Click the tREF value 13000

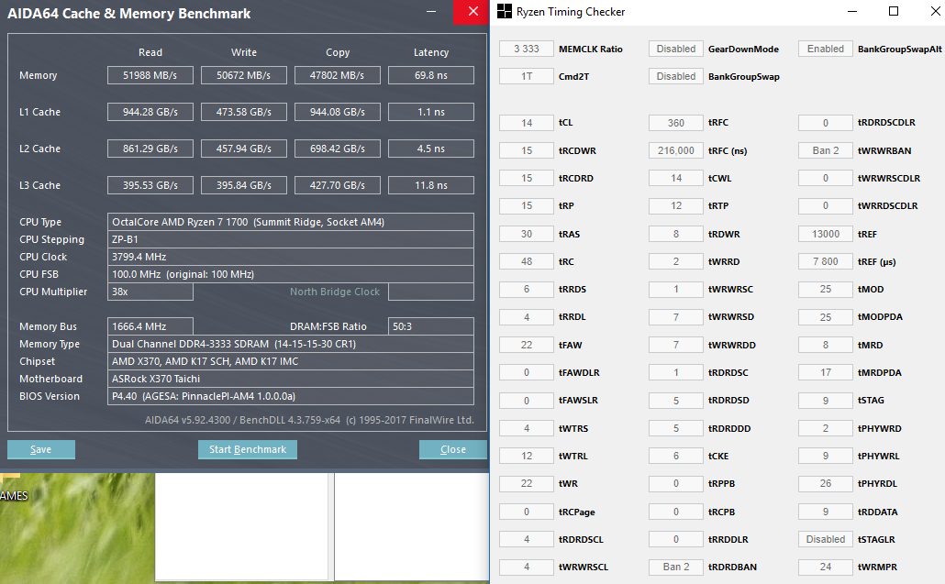[825, 234]
